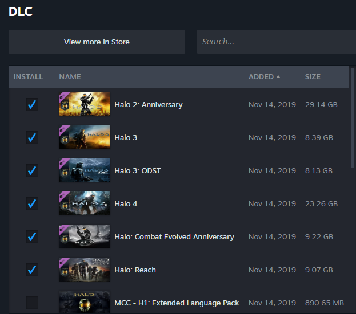
Task: Enable install for H1: Extended Language Pack
Action: [x=32, y=303]
